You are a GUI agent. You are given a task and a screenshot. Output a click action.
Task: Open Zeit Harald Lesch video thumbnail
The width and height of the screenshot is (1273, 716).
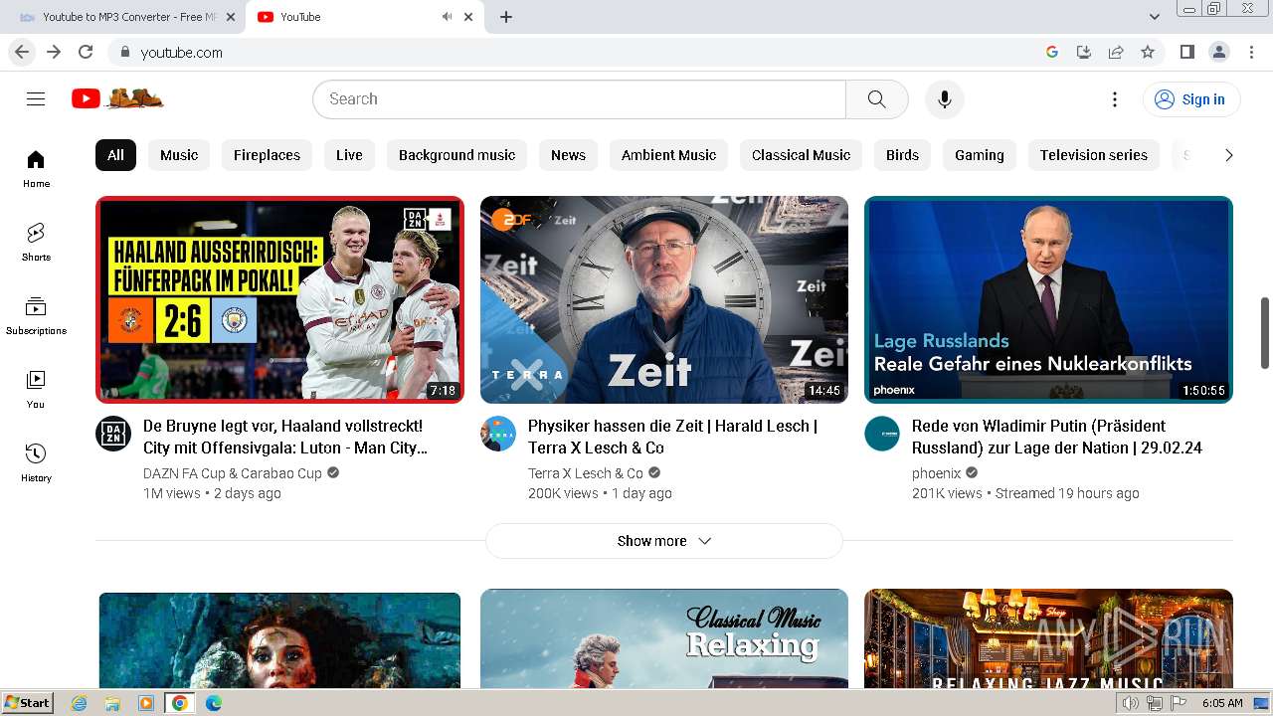click(664, 299)
